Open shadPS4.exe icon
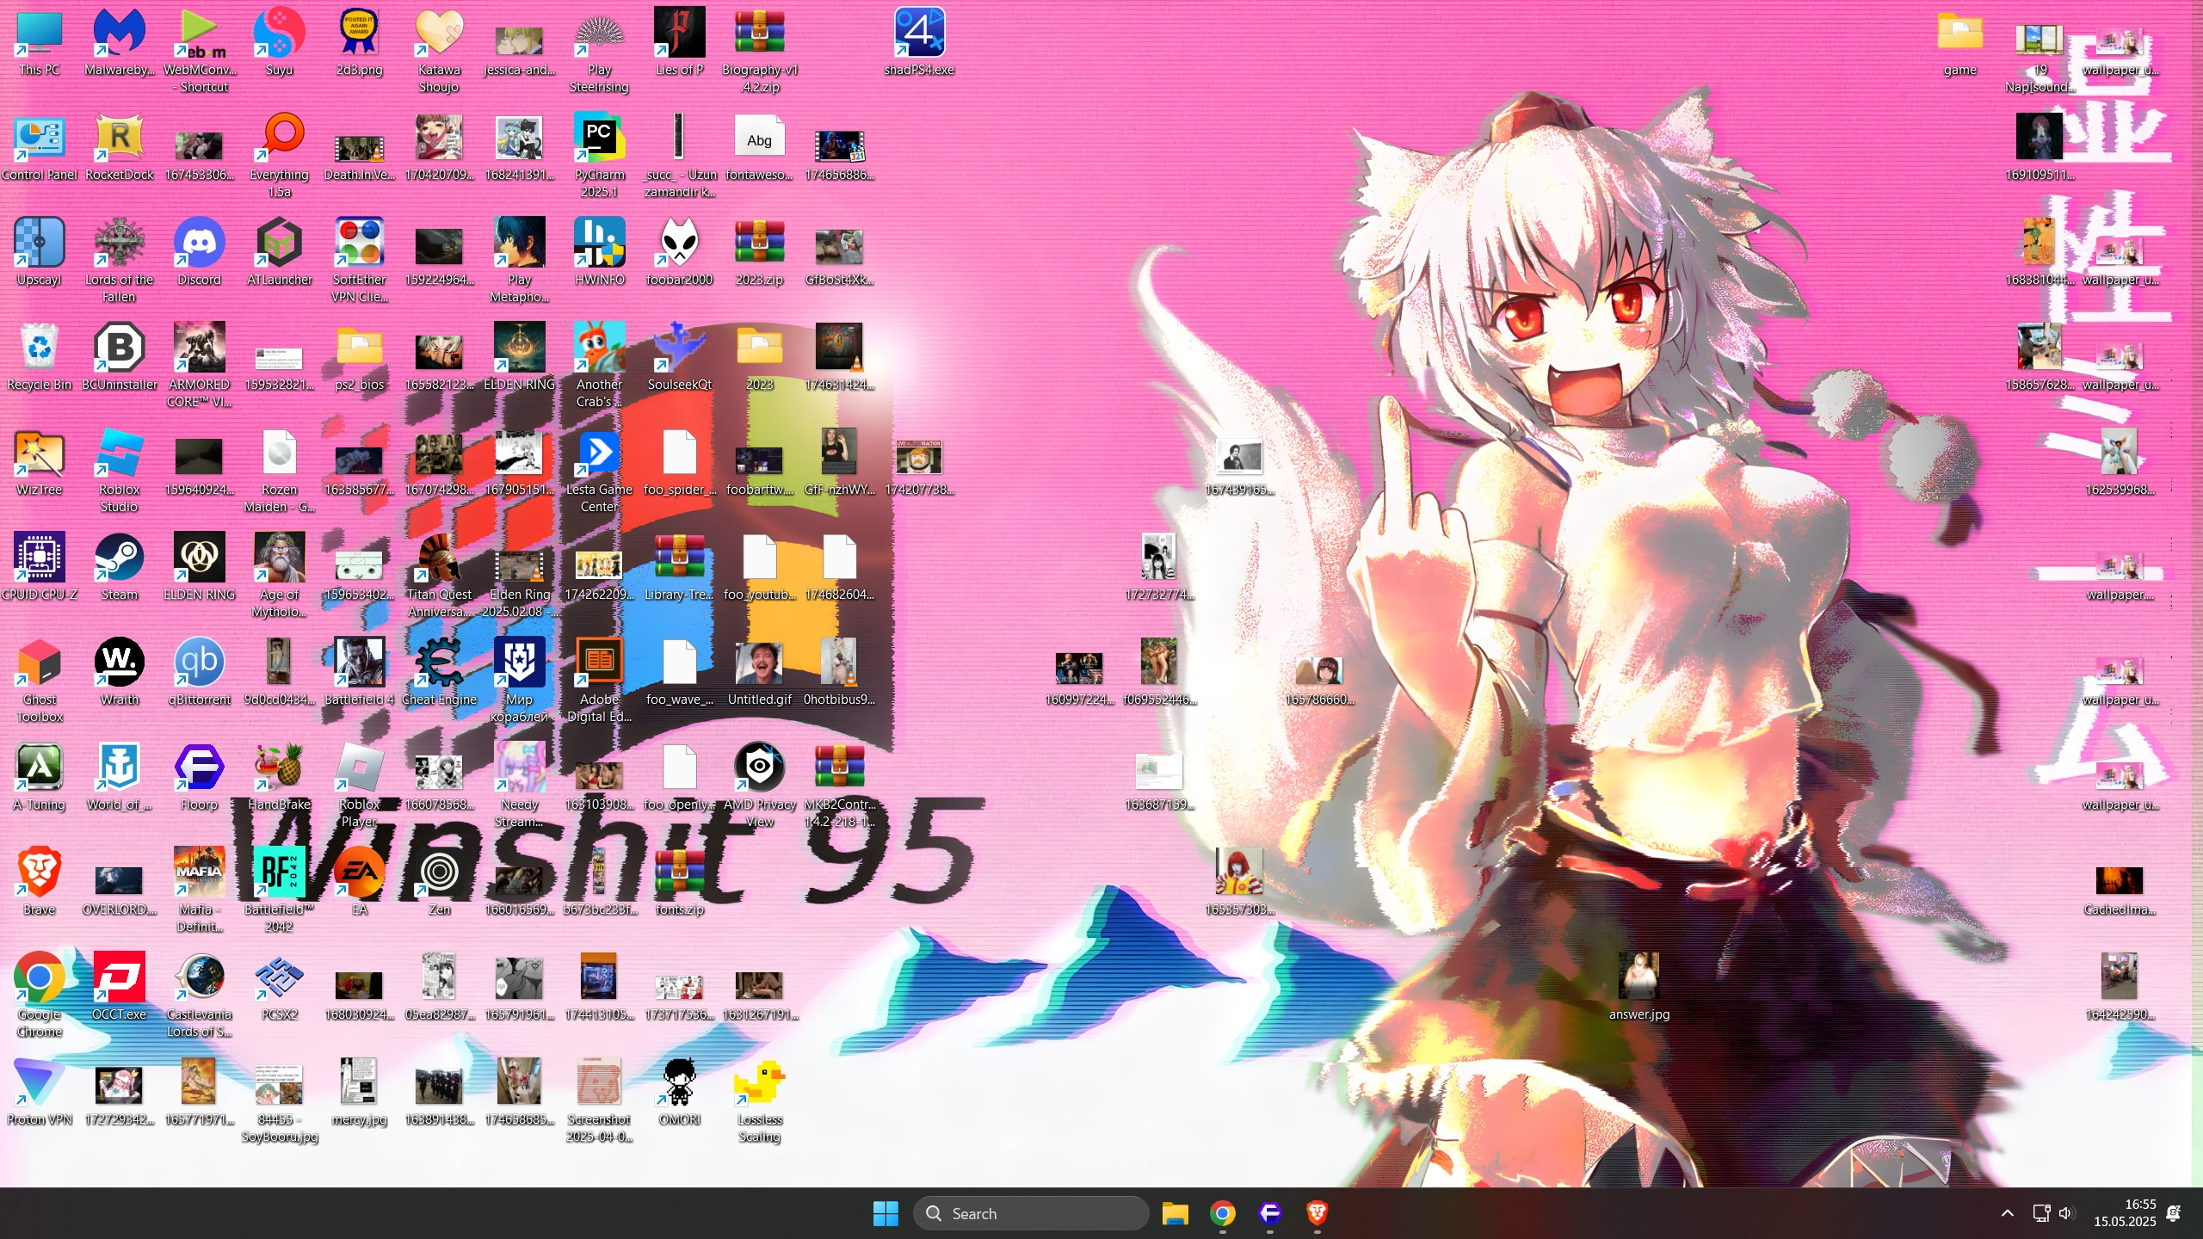2203x1239 pixels. click(919, 43)
